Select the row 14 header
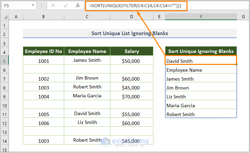 pos(4,141)
